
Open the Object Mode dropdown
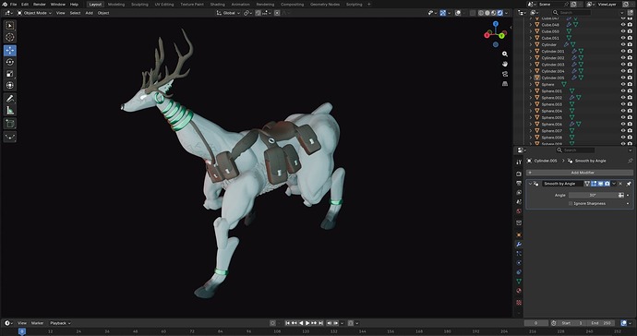34,13
